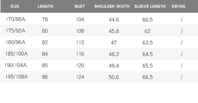The image size is (198, 103).
Task: Select the SWING column header
Action: point(178,6)
